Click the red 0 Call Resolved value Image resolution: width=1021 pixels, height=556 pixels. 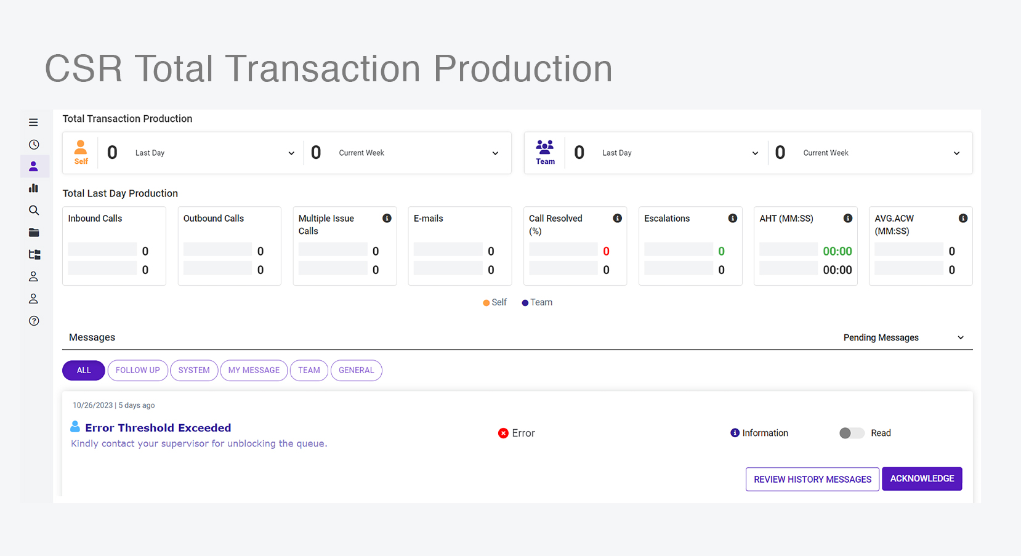click(x=607, y=251)
